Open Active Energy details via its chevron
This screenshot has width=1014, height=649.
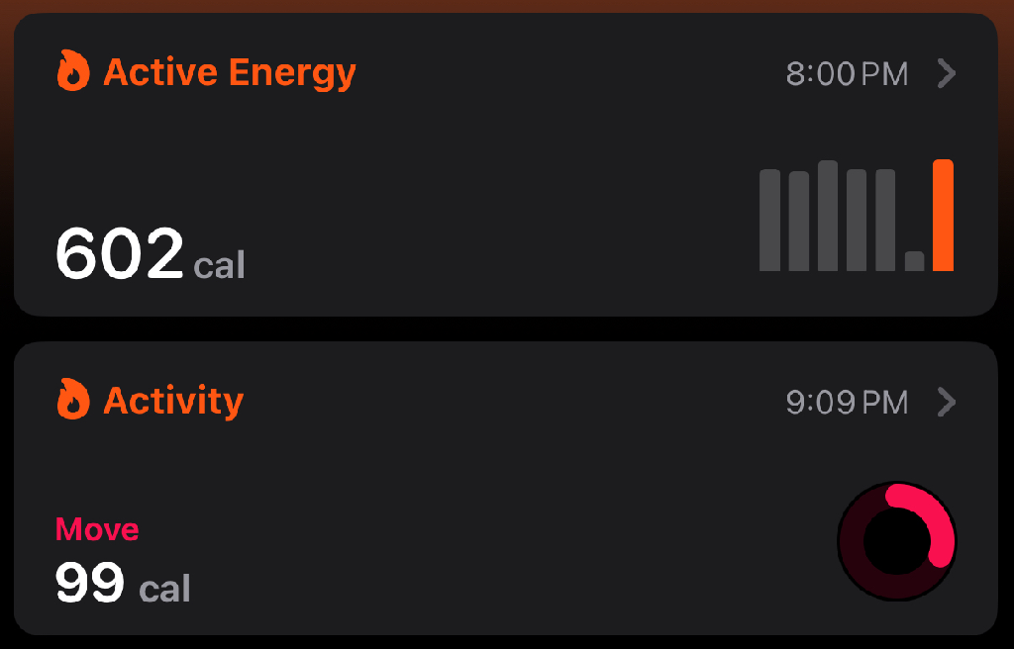946,73
